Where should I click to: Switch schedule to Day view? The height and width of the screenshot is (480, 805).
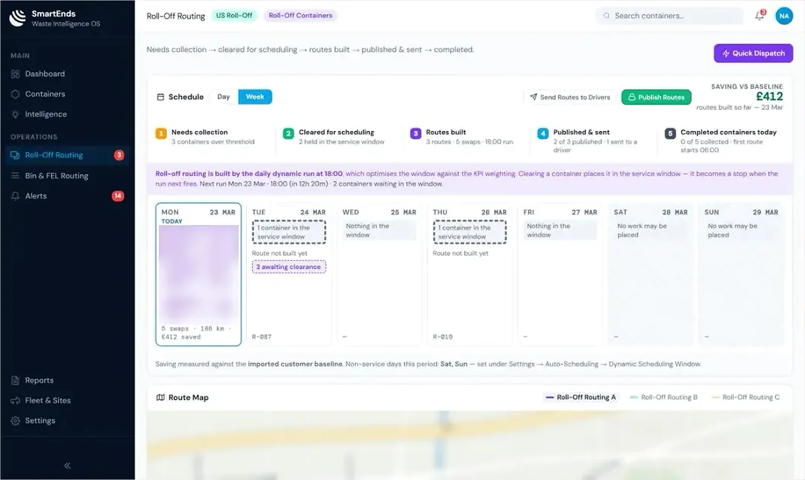coord(223,97)
